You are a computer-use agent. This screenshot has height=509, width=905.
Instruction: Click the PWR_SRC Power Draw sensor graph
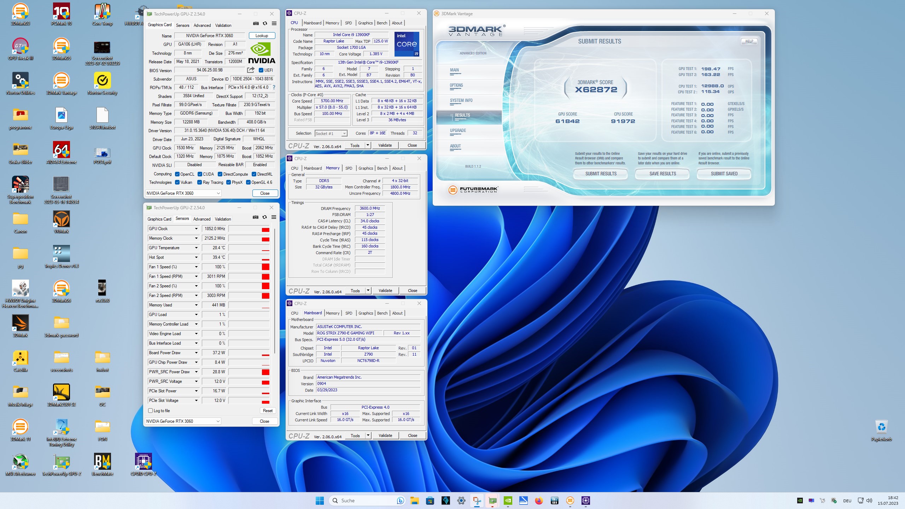(x=249, y=372)
